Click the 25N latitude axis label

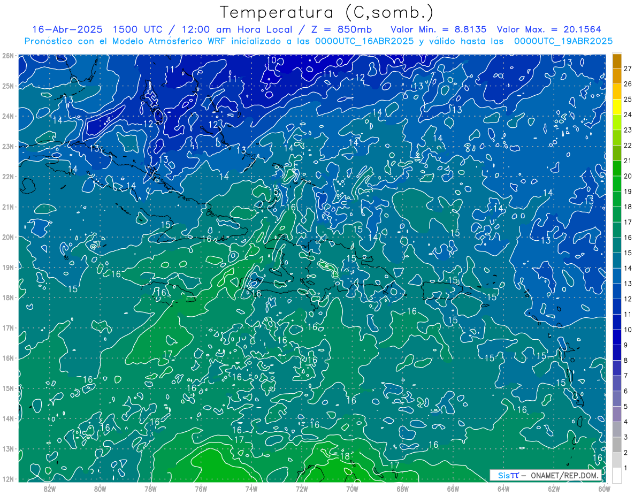pos(7,86)
